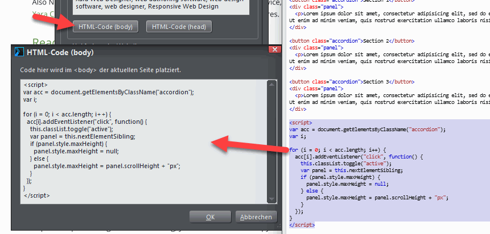
Task: Click the code area's scroll down arrow
Action: tap(271, 199)
